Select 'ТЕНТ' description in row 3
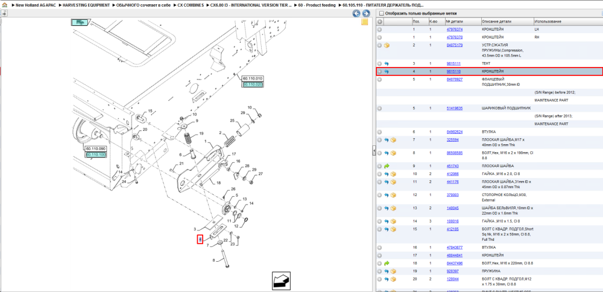603x292 pixels. pyautogui.click(x=487, y=63)
